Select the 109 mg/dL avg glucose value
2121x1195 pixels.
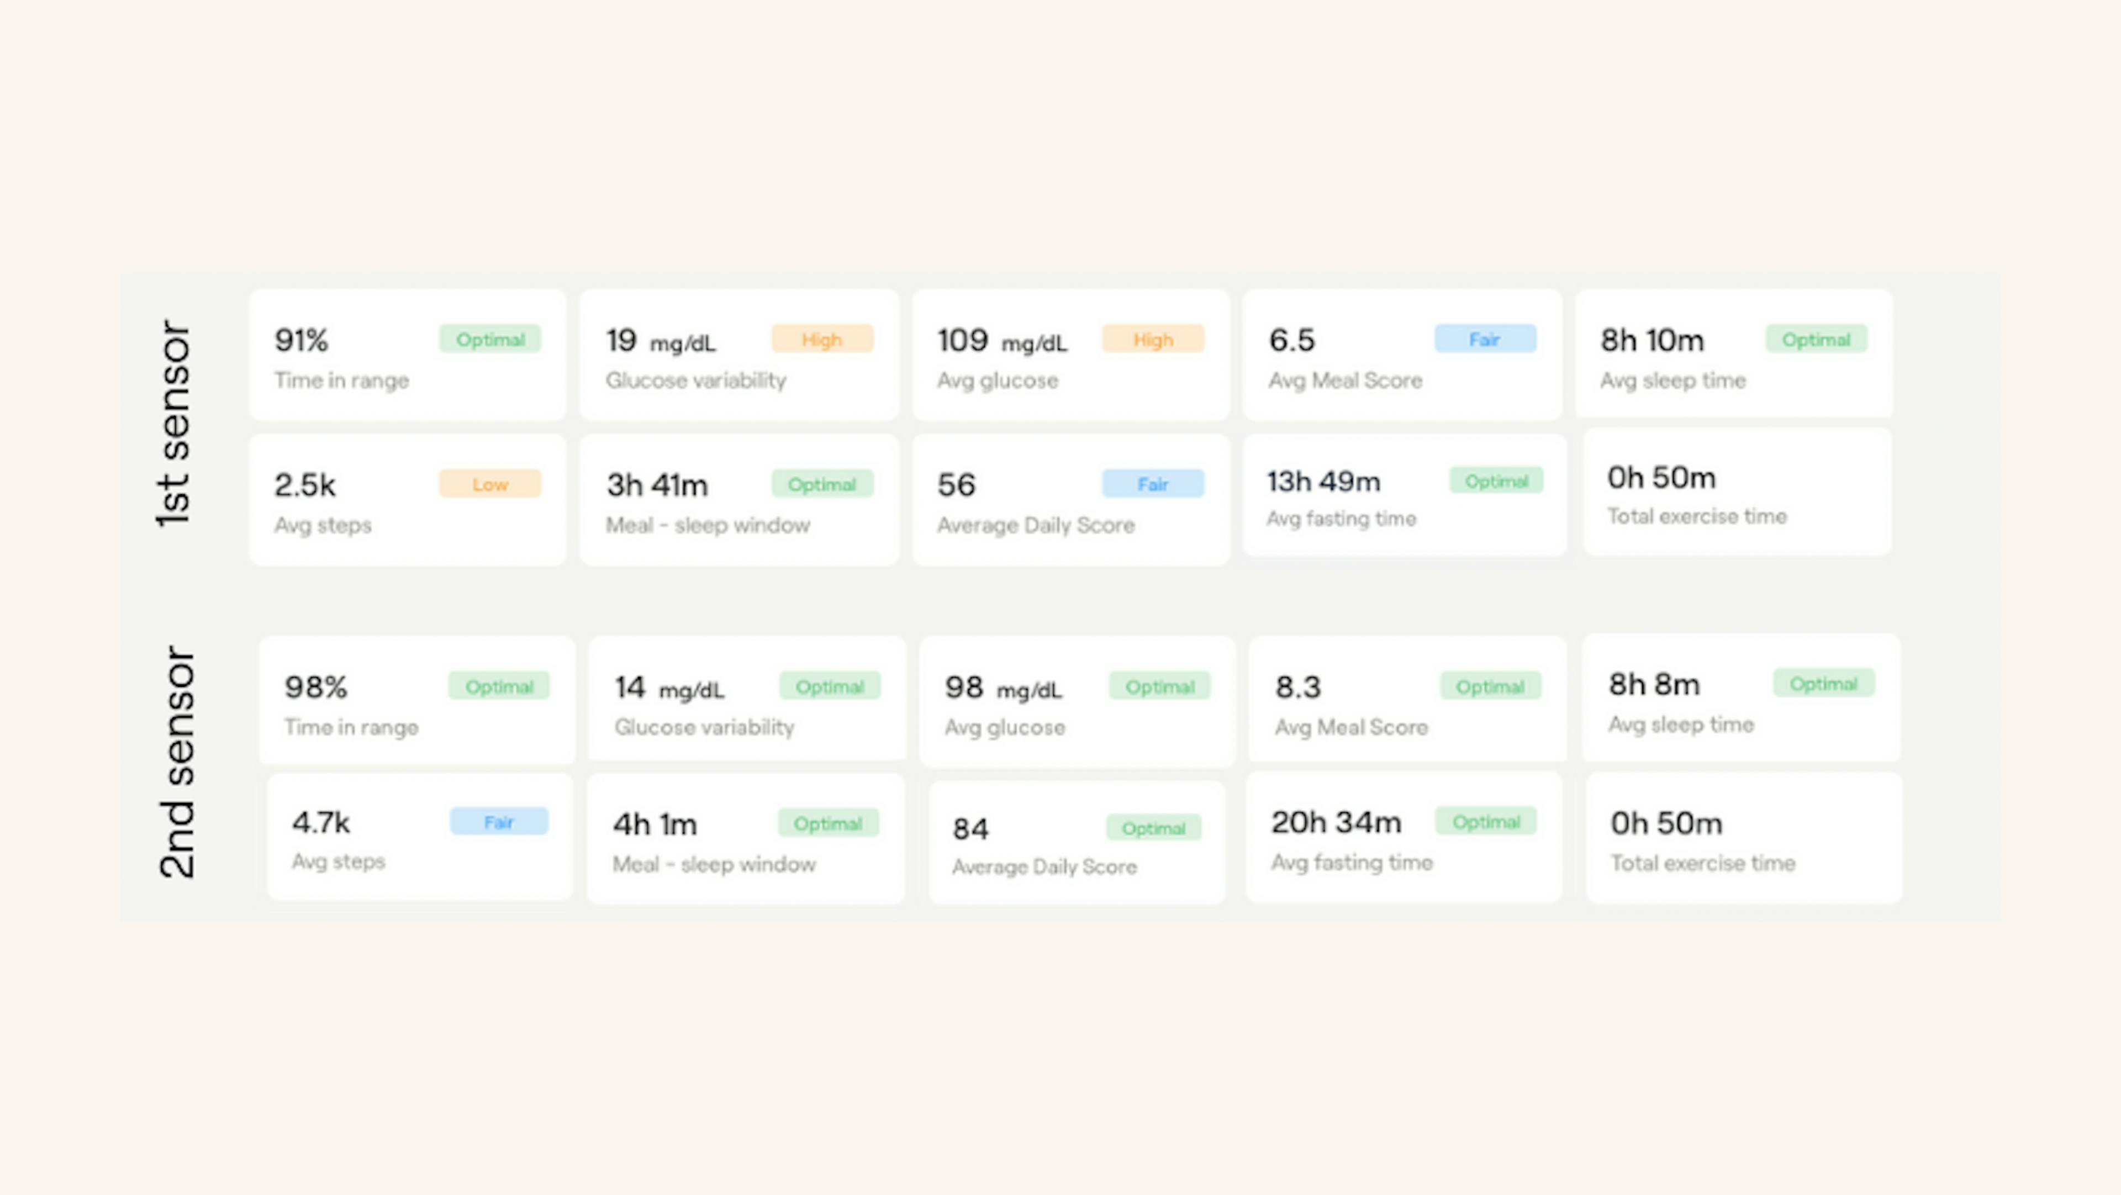click(x=1002, y=340)
